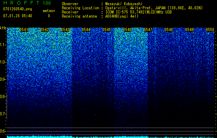217x138 pixels.
Task: Click the 0541 time marker
Action: coord(24,30)
